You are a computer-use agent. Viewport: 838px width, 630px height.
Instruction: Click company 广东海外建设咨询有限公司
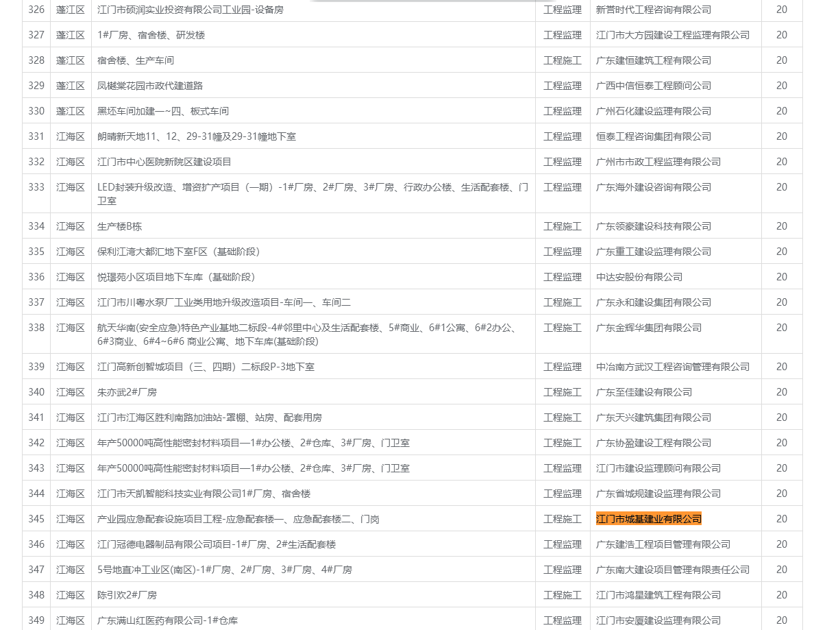click(654, 187)
